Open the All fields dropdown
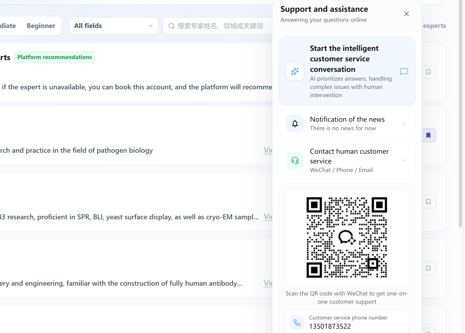Screen dimensions: 465x333 coord(114,26)
